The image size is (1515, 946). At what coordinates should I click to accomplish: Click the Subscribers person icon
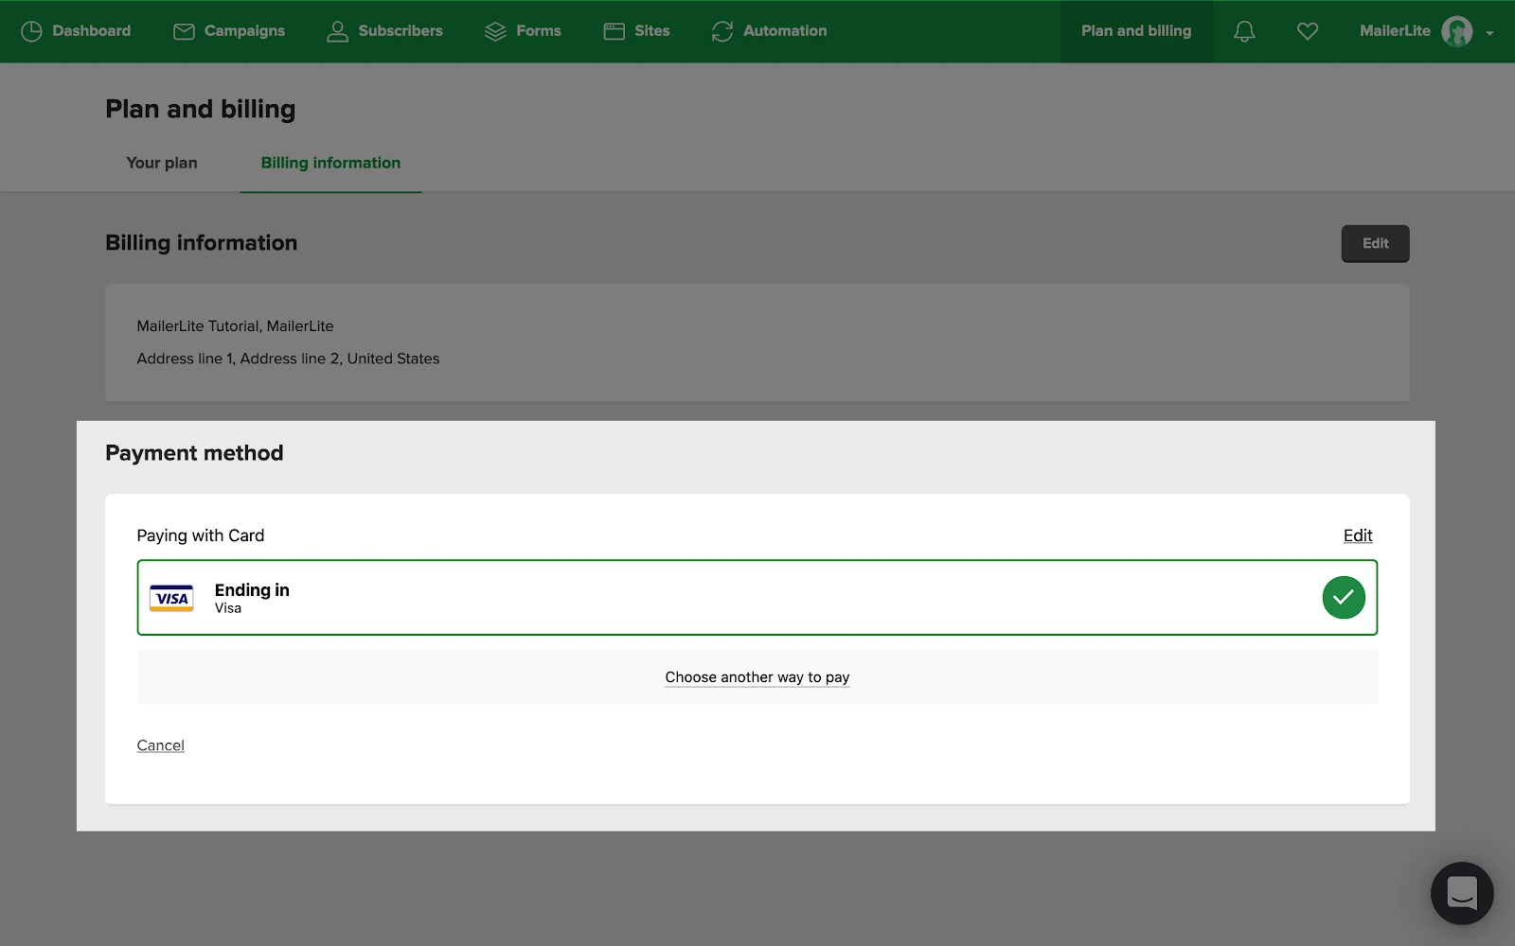[337, 31]
